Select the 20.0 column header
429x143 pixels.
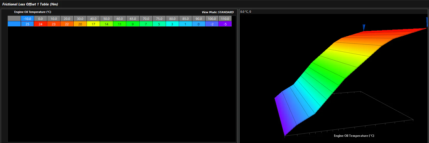(x=67, y=19)
